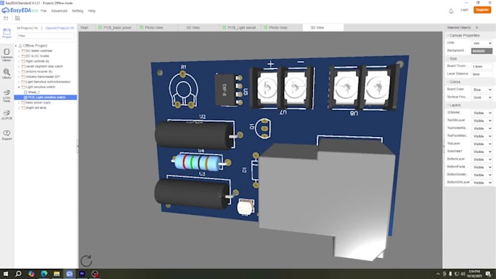
Task: Click the Background color swatch
Action: [x=481, y=51]
